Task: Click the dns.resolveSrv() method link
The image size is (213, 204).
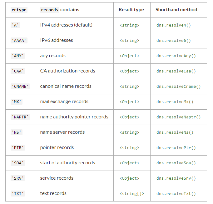Action: [x=176, y=178]
